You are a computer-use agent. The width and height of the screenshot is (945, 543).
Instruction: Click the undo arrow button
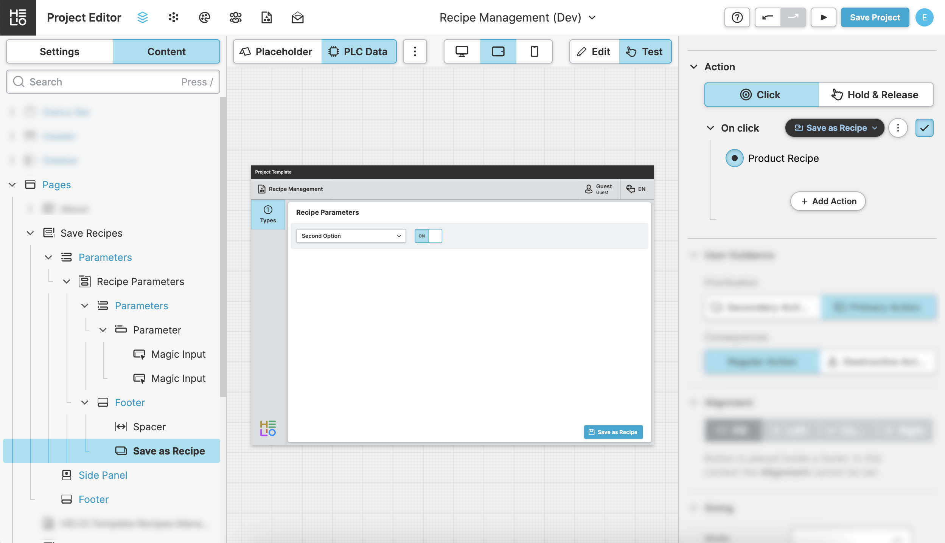[x=768, y=17]
